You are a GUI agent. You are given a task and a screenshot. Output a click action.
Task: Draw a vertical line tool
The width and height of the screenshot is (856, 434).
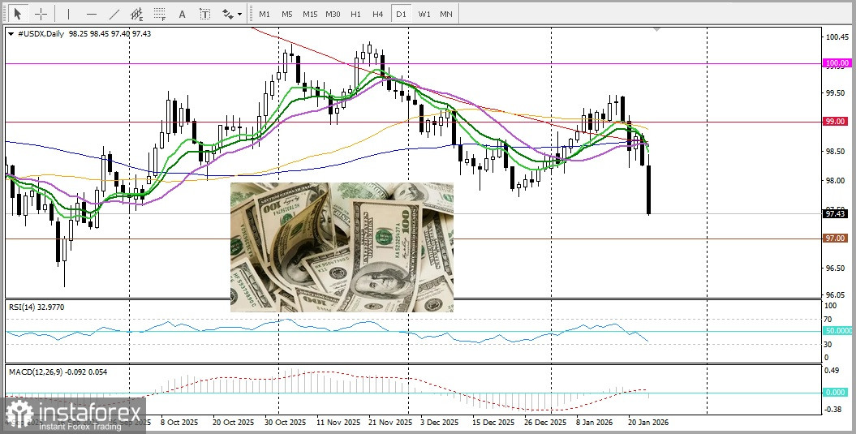pos(68,14)
